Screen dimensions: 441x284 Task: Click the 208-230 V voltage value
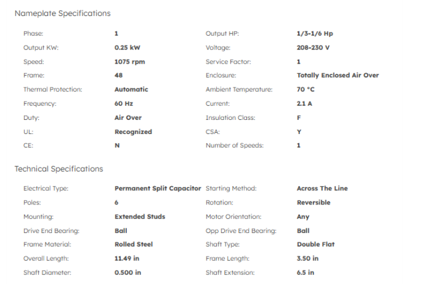point(313,48)
